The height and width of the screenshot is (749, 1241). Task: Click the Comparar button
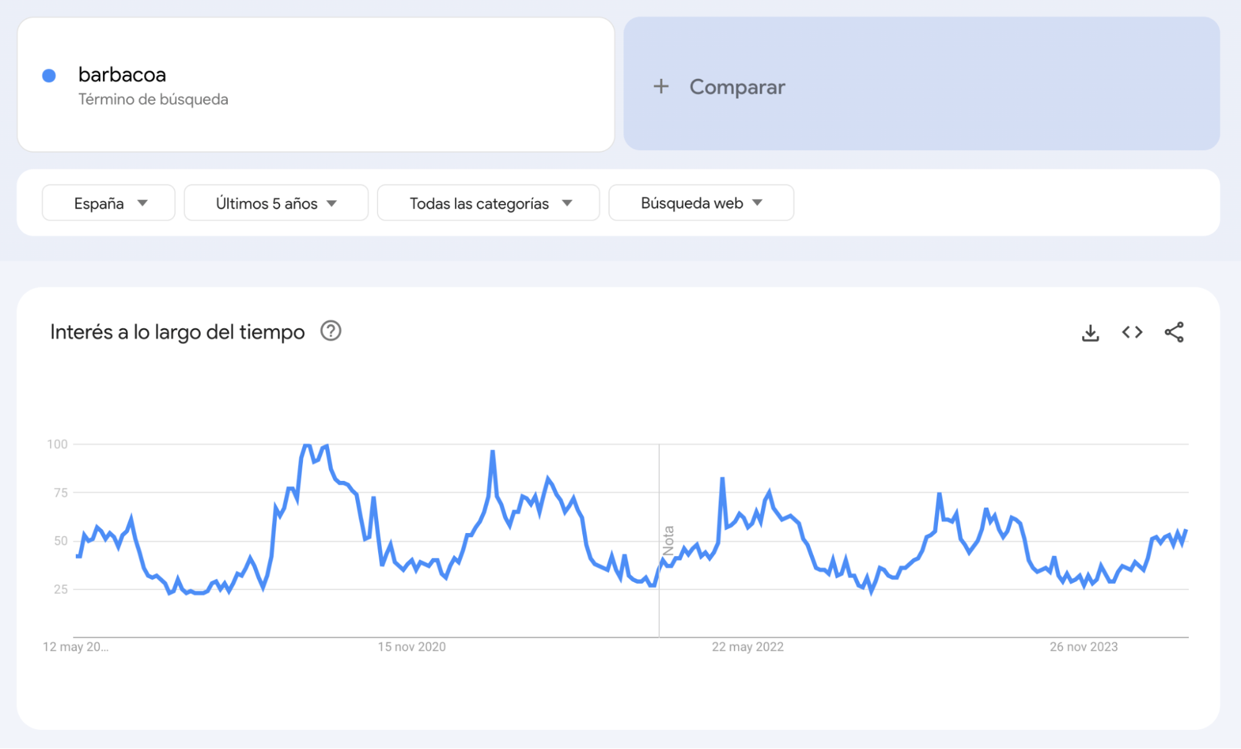coord(736,86)
